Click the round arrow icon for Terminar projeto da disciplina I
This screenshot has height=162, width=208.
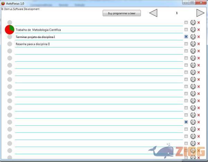193,37
